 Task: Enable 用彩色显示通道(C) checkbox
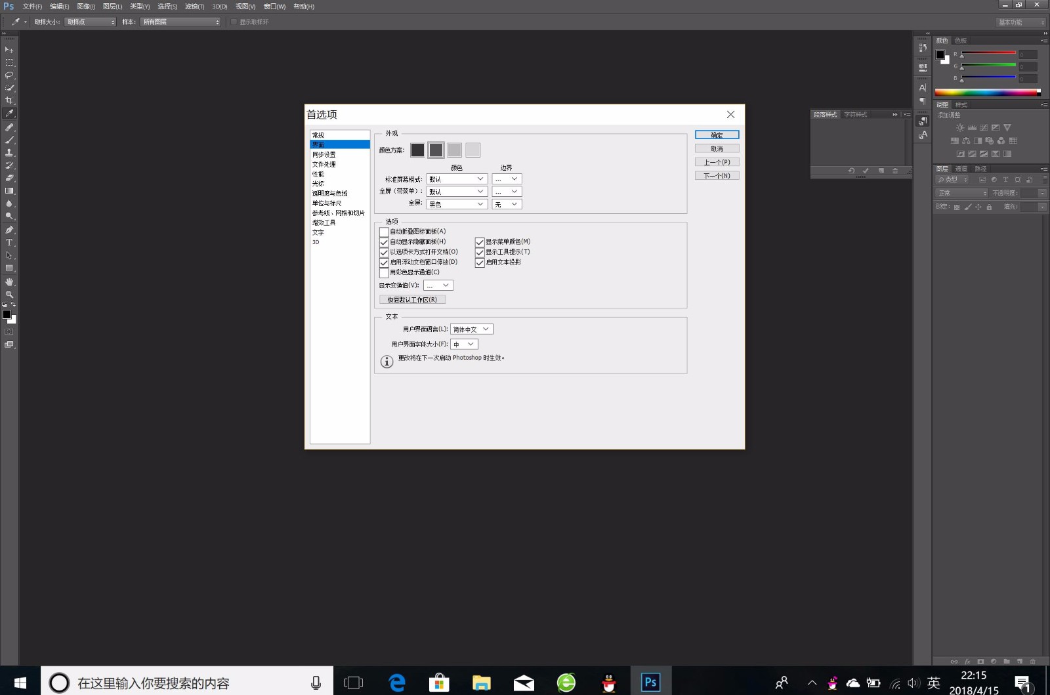click(x=384, y=272)
